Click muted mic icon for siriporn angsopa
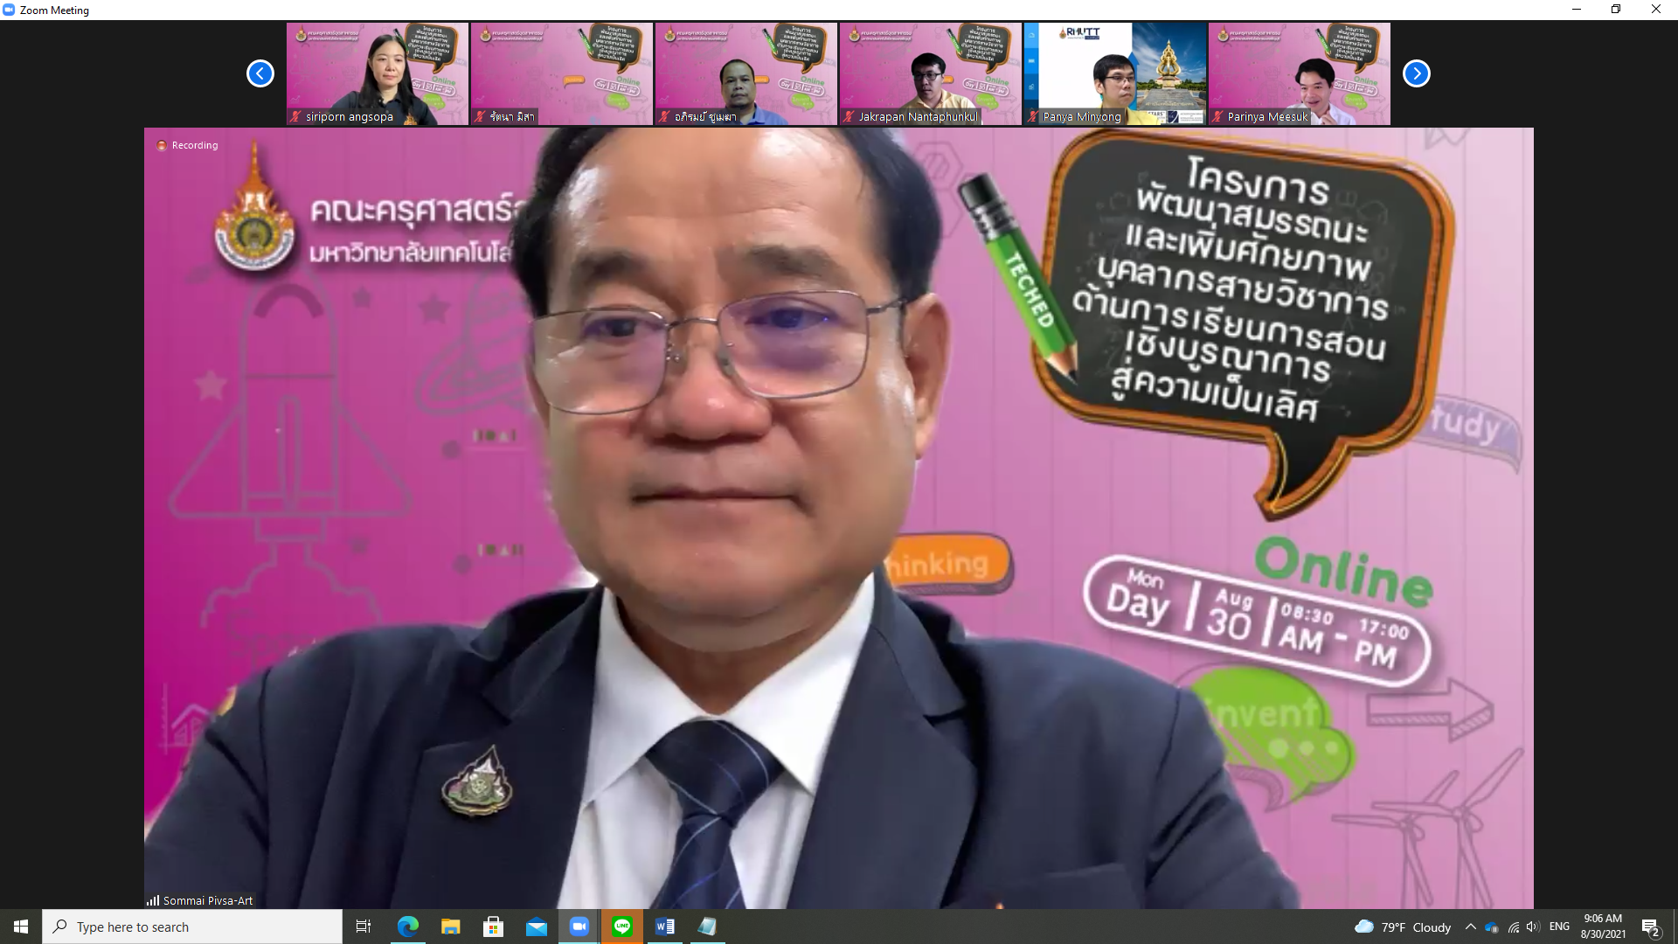 (295, 116)
